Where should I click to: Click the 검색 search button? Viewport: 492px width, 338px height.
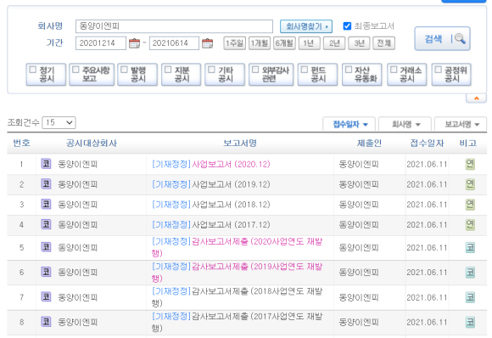click(x=443, y=38)
